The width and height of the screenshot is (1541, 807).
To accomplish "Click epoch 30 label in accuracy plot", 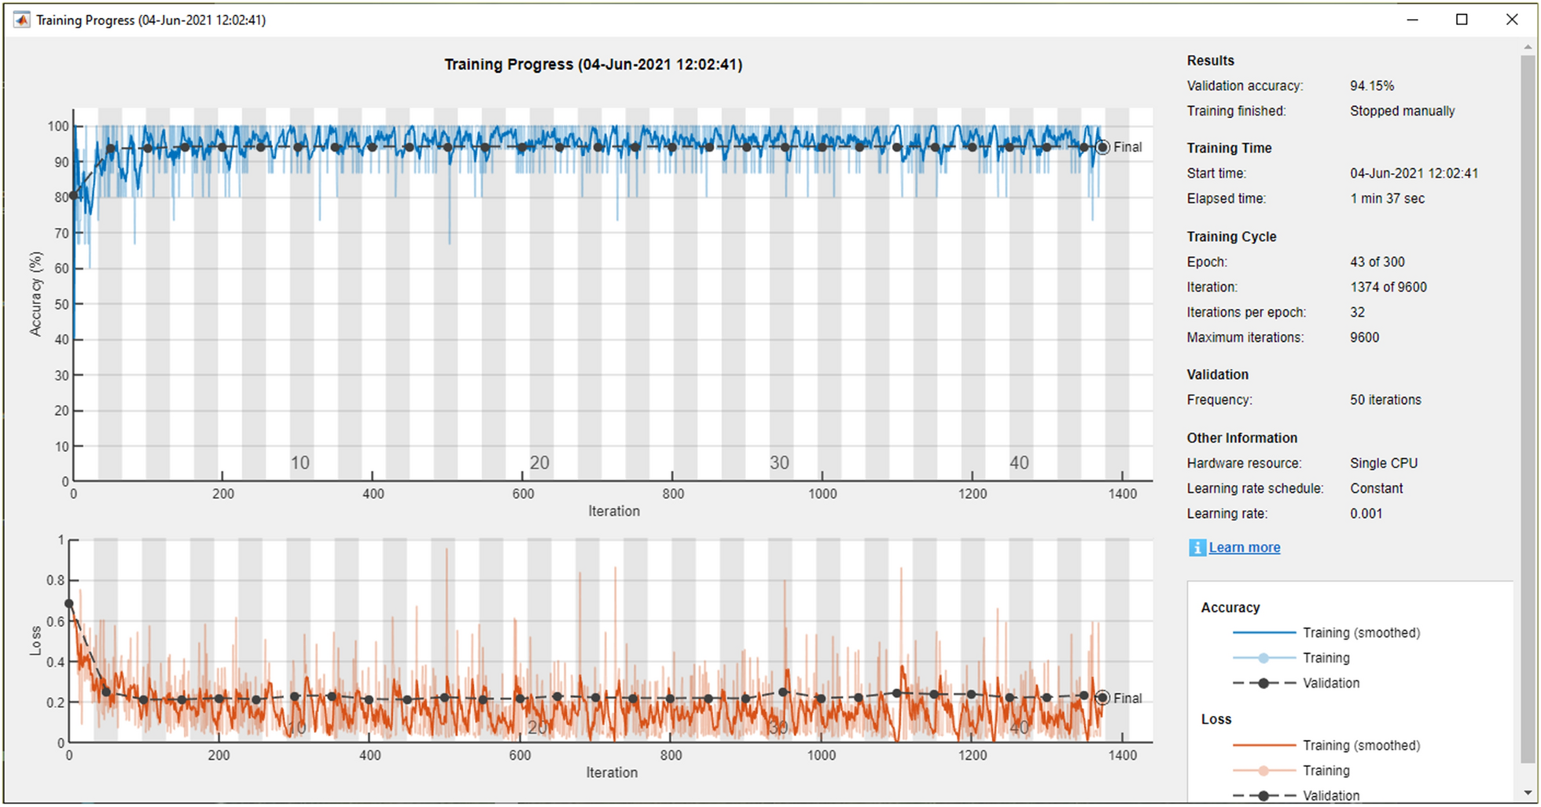I will [779, 463].
